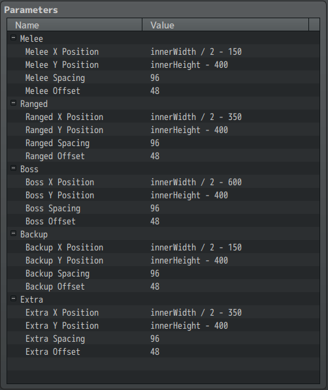Image resolution: width=328 pixels, height=390 pixels.
Task: Select the Ranged Offset parameter
Action: tap(55, 157)
